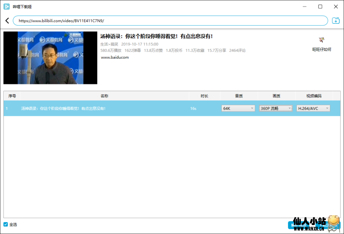This screenshot has height=234, width=344.
Task: Open the 音质 64K dropdown
Action: (x=238, y=108)
